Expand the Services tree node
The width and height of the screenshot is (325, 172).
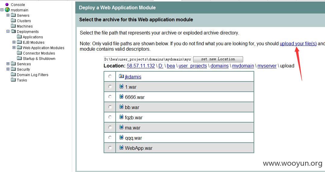tap(8, 64)
